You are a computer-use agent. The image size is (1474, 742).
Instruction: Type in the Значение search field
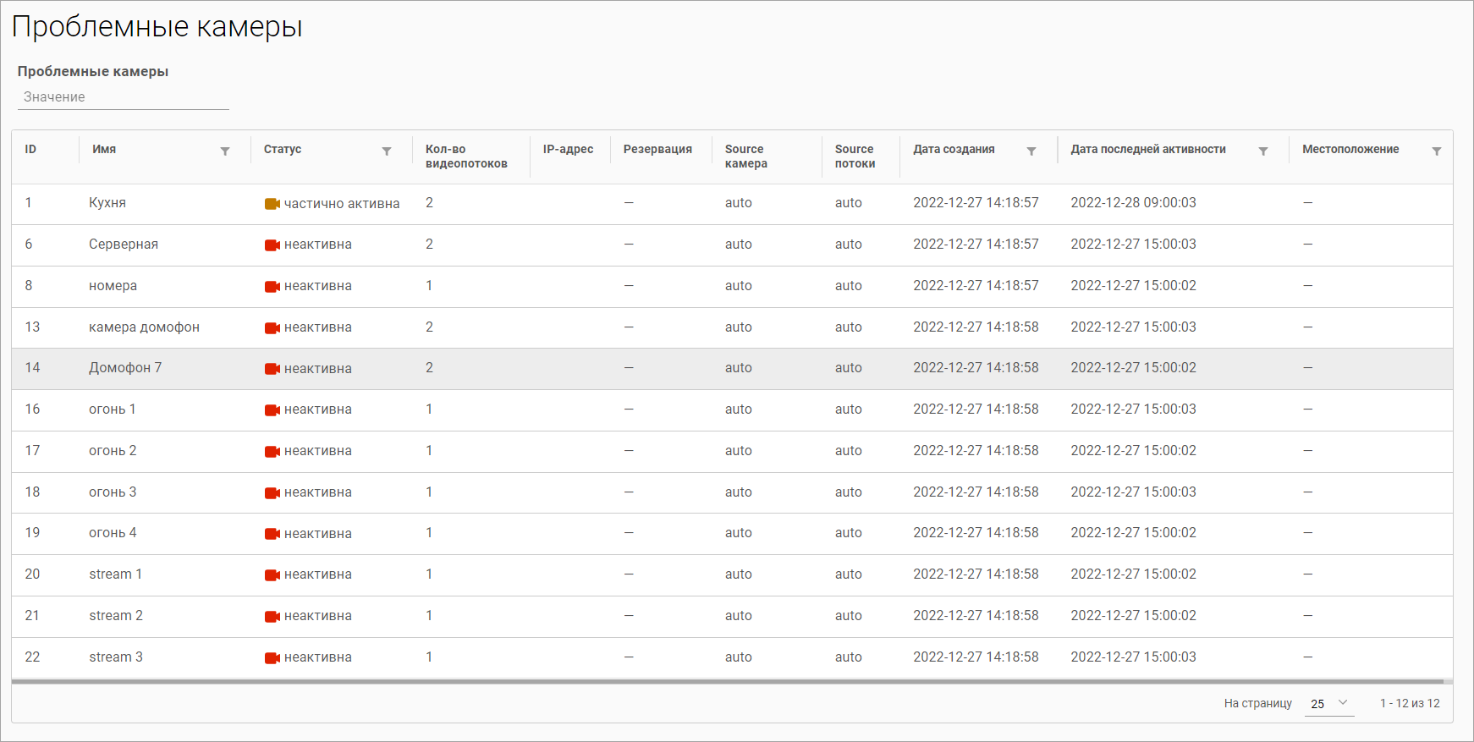123,97
